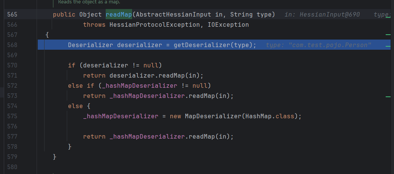Click inline debug hint showing com.test.pojo.Person
The width and height of the screenshot is (394, 174).
pos(319,45)
